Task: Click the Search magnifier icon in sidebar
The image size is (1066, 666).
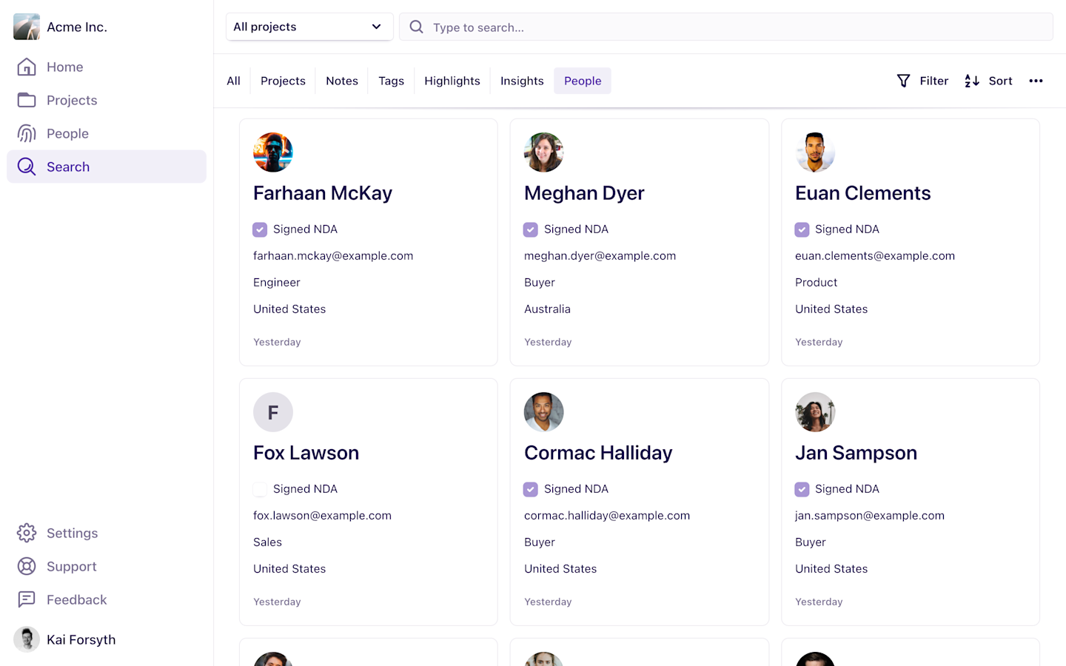Action: pyautogui.click(x=27, y=166)
